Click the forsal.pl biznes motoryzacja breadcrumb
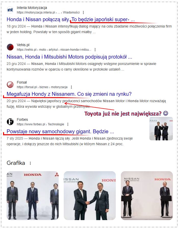 click(42, 87)
